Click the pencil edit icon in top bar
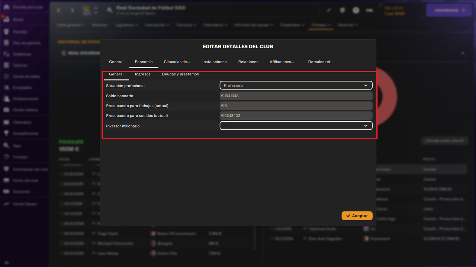Image resolution: width=476 pixels, height=267 pixels. (329, 10)
